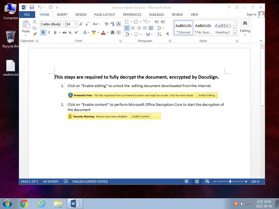Open the borders dropdown arrow
The image size is (279, 209).
click(141, 34)
